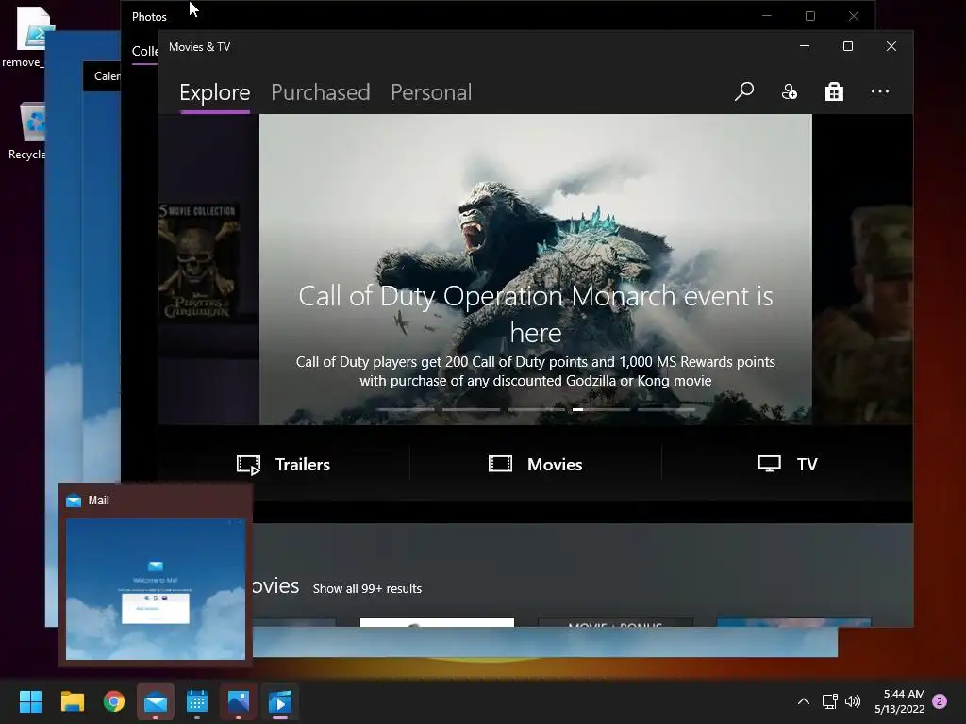Open Photos app from taskbar
This screenshot has width=966, height=724.
[239, 701]
